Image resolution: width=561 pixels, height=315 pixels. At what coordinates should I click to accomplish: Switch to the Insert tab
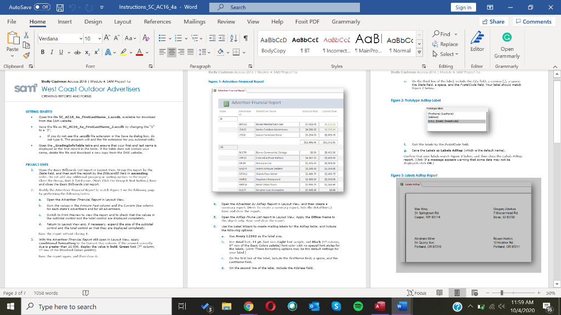click(x=65, y=21)
